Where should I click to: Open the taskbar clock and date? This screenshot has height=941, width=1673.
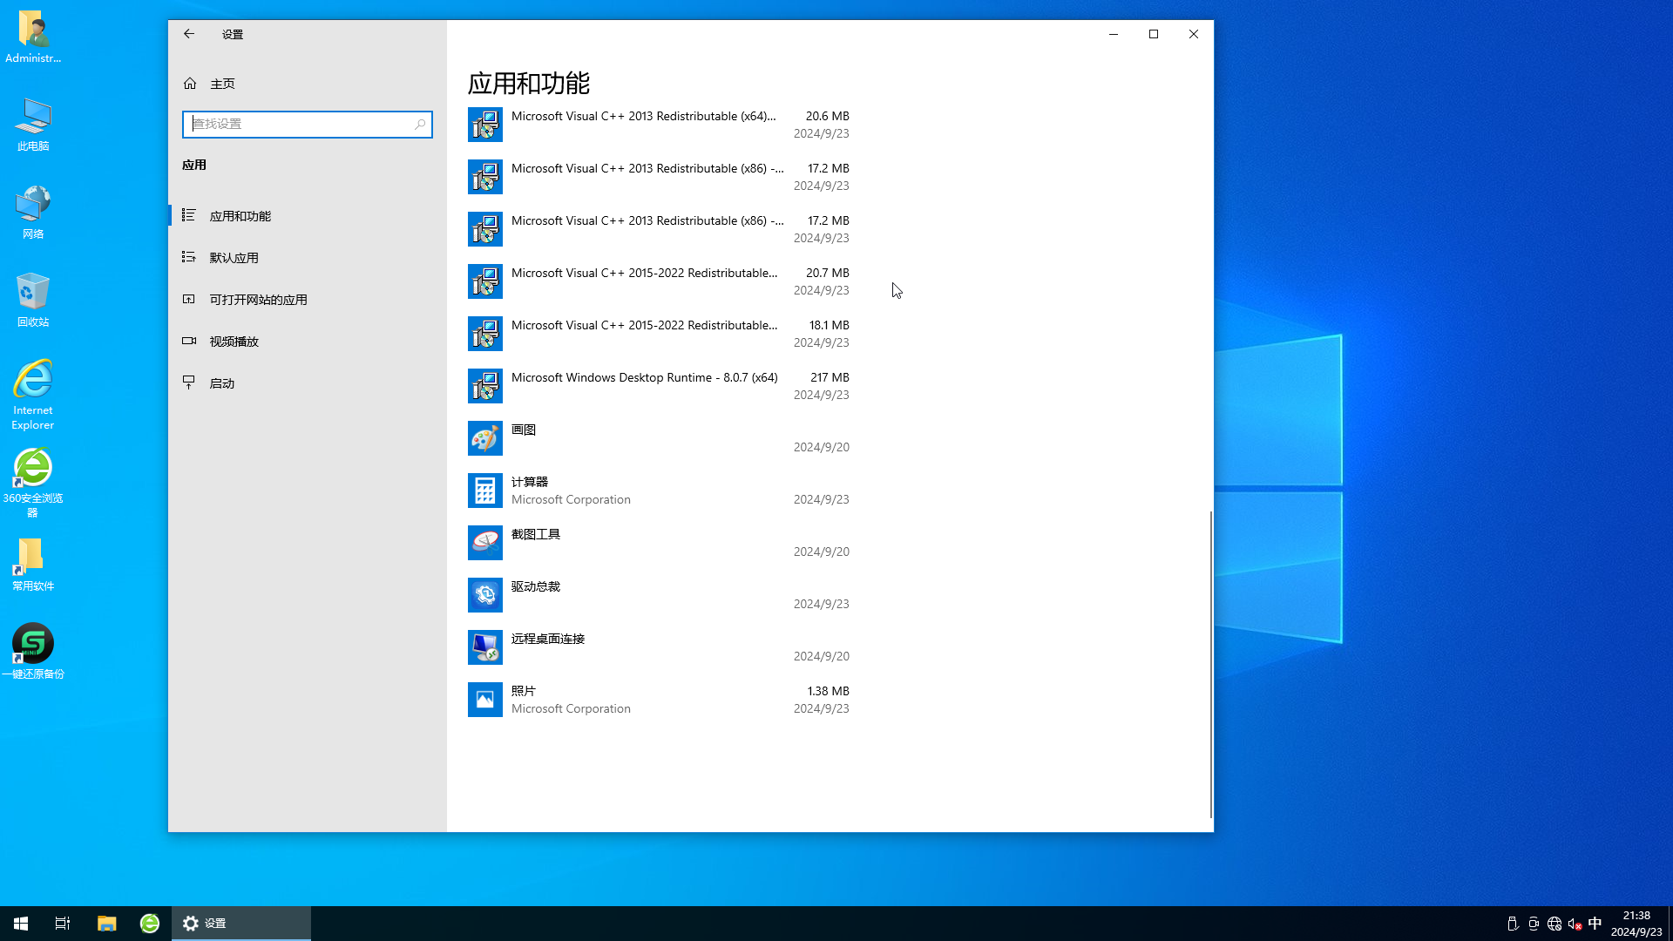tap(1636, 924)
